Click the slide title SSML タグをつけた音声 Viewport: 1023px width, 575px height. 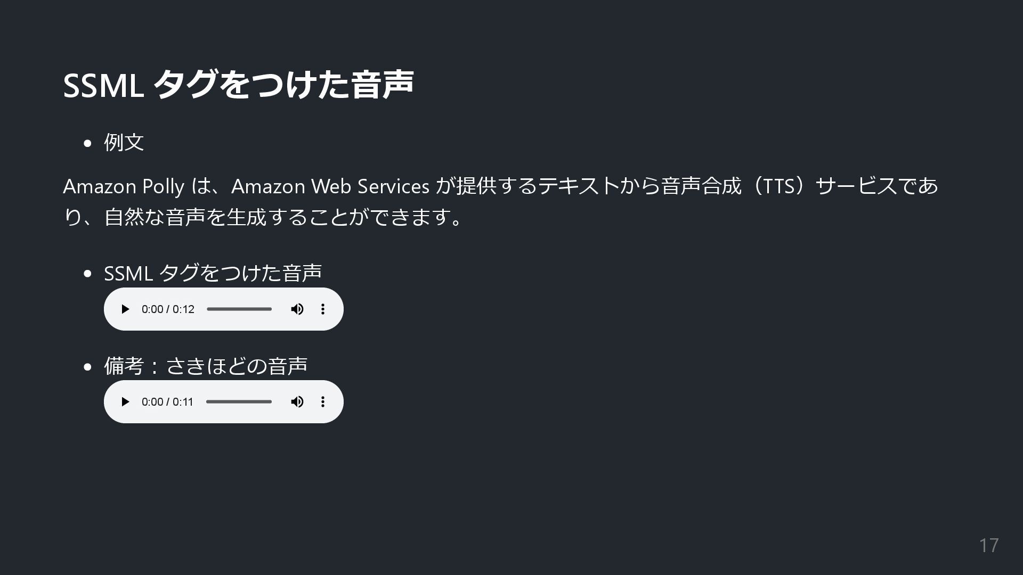point(238,85)
